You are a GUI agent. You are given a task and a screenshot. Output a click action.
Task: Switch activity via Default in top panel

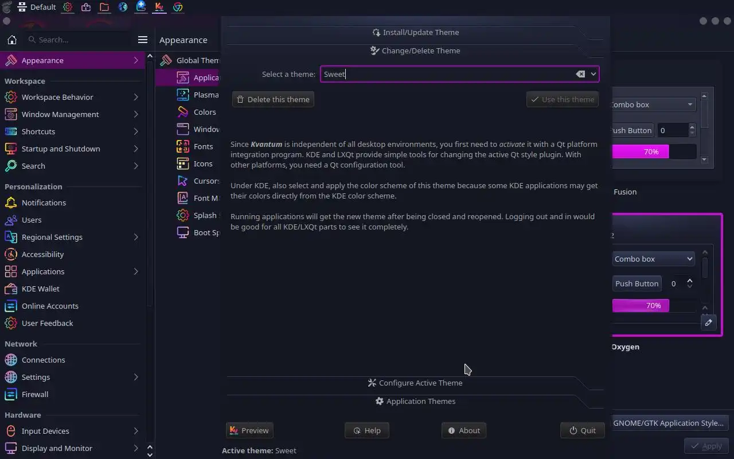click(x=37, y=7)
